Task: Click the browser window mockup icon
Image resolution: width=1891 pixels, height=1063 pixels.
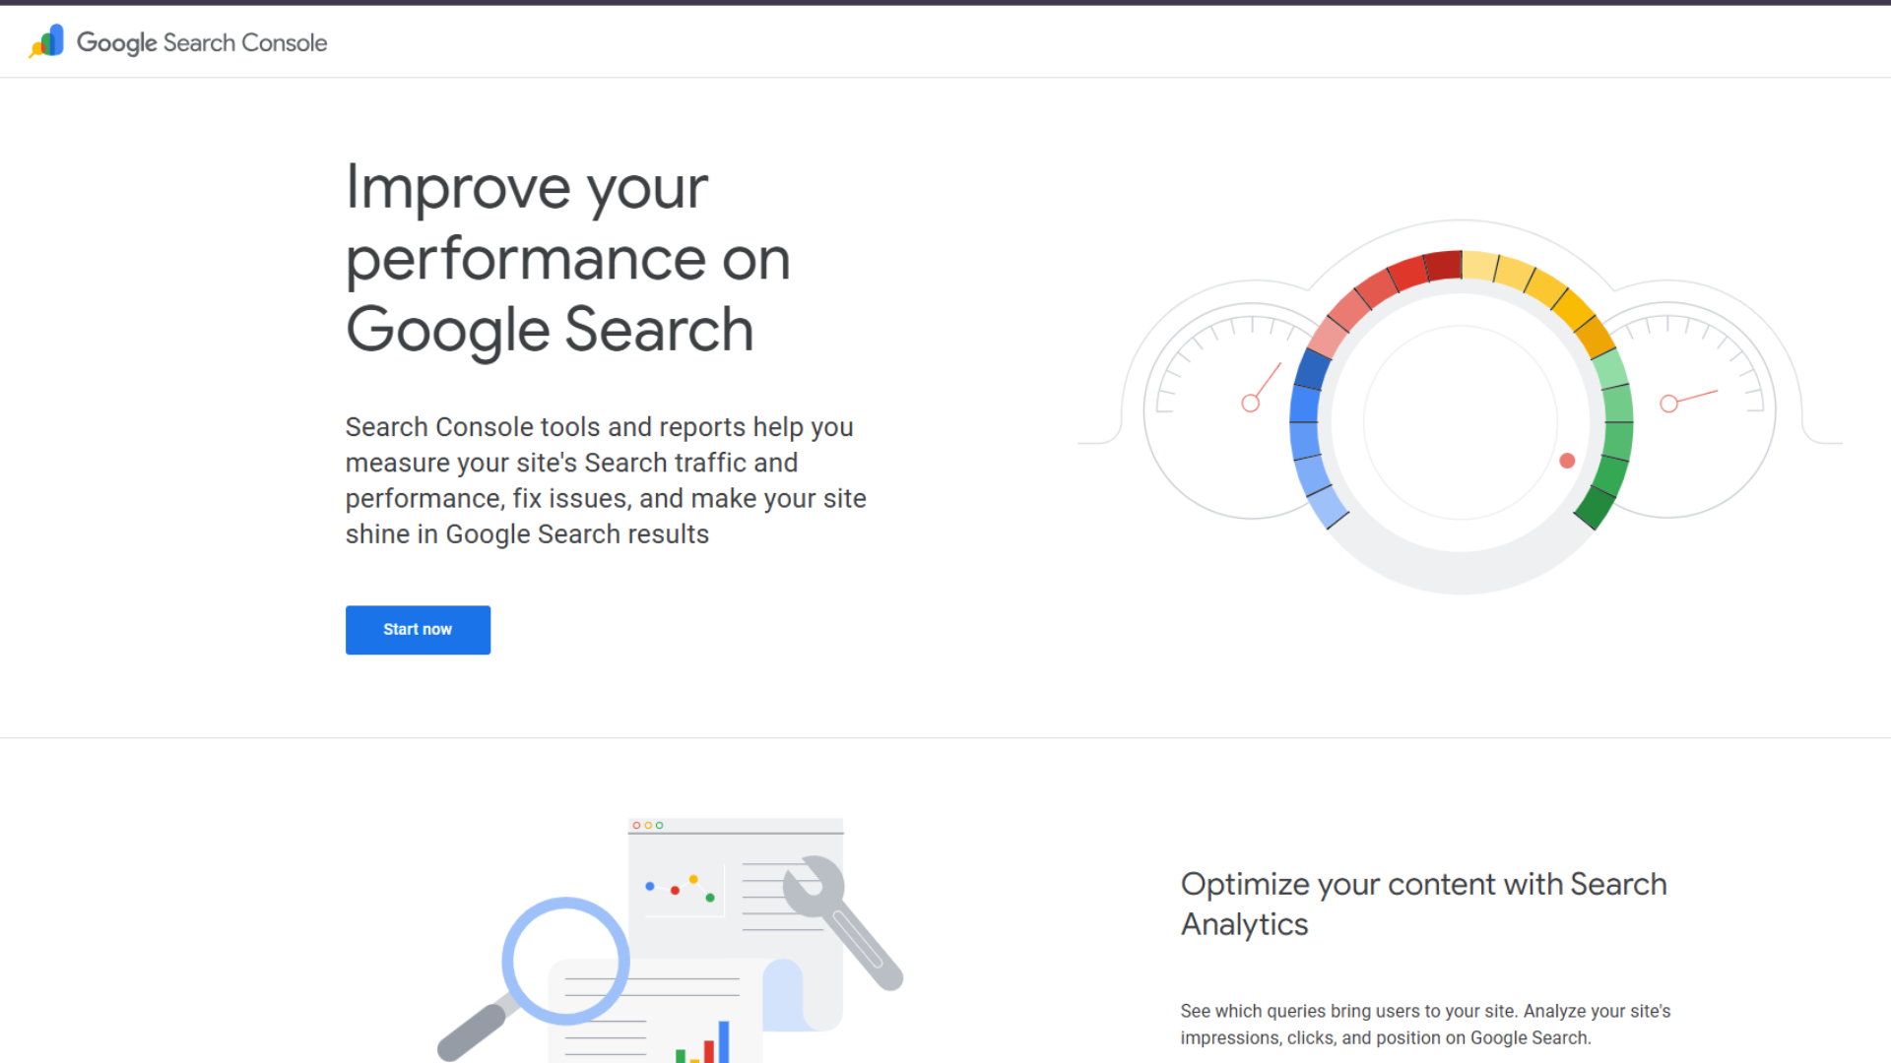Action: [x=734, y=886]
